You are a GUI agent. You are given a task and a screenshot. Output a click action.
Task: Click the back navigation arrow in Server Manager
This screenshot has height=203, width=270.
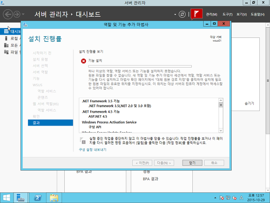[x=8, y=14]
